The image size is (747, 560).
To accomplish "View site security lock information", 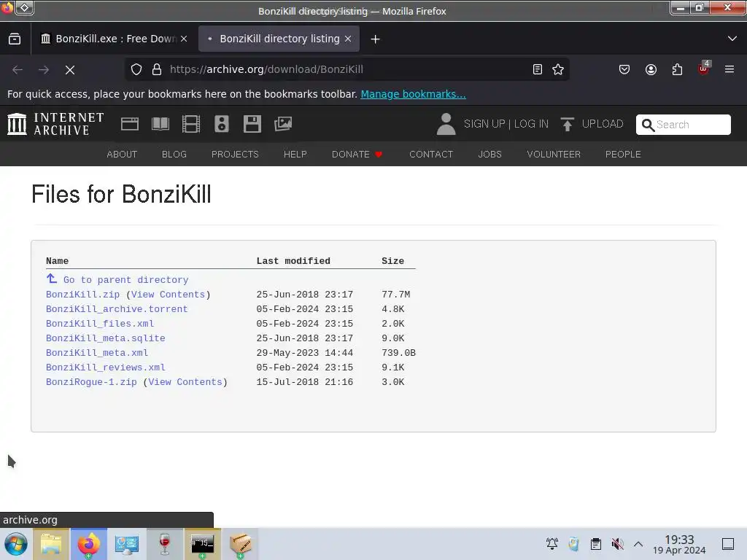I will pos(157,69).
